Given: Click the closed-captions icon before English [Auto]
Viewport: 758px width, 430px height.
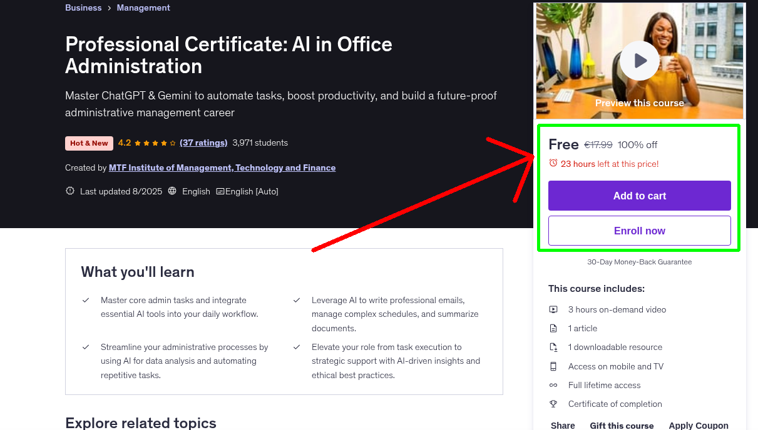Looking at the screenshot, I should pyautogui.click(x=220, y=191).
